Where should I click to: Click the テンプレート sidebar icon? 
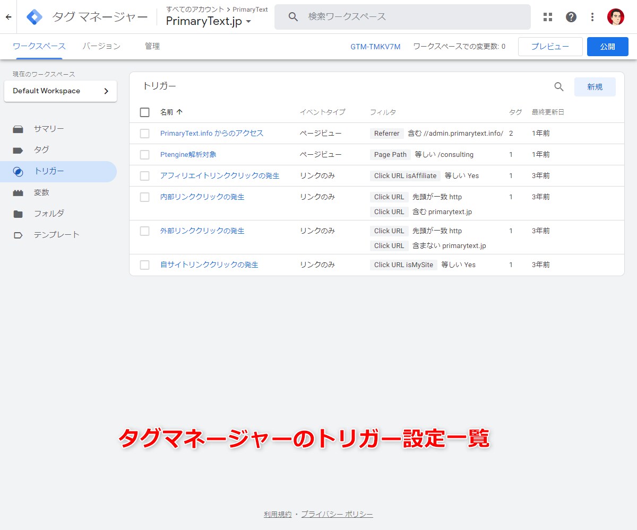(18, 235)
